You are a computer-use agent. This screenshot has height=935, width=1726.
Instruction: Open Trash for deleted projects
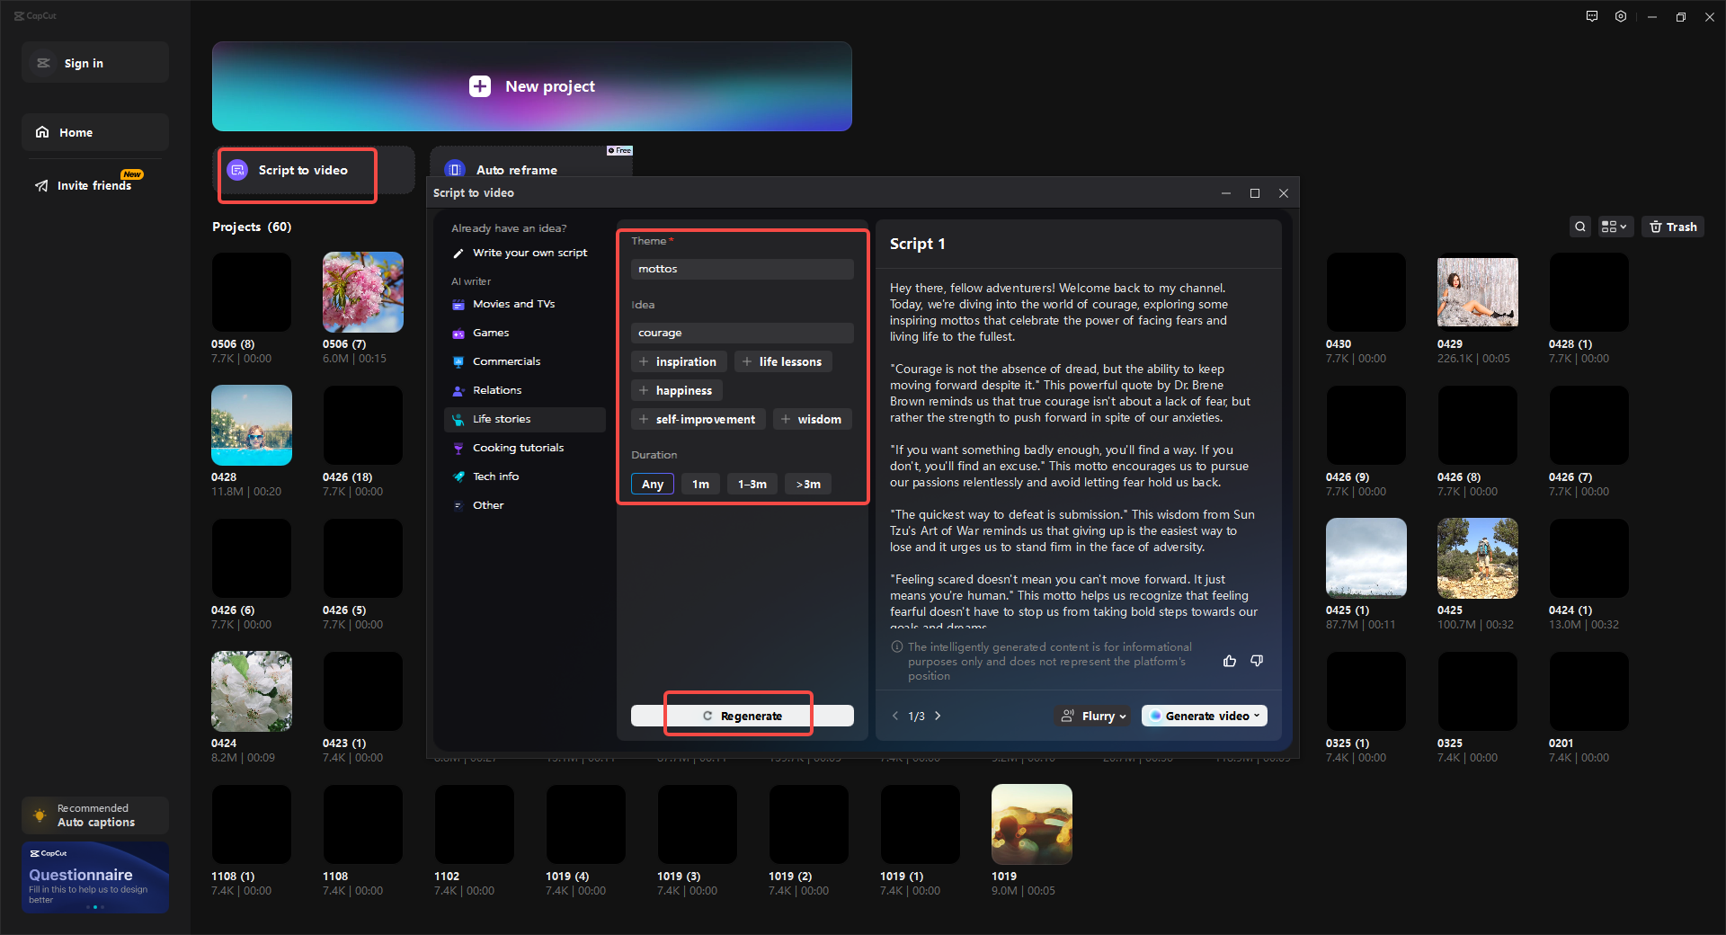point(1673,227)
